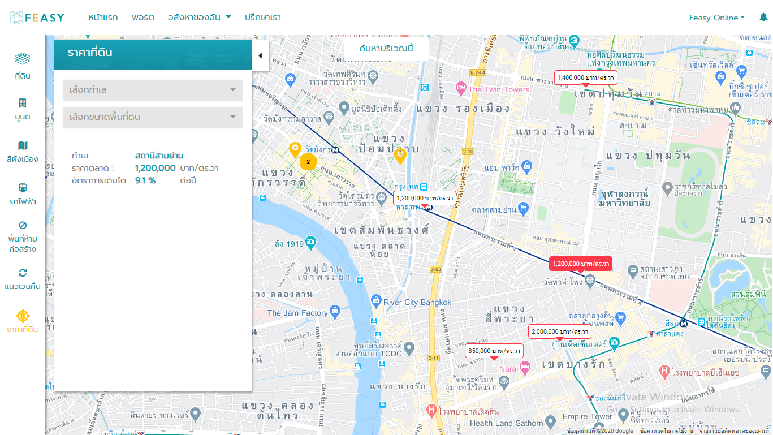The height and width of the screenshot is (435, 773).
Task: Open the notifications bell
Action: 763,18
